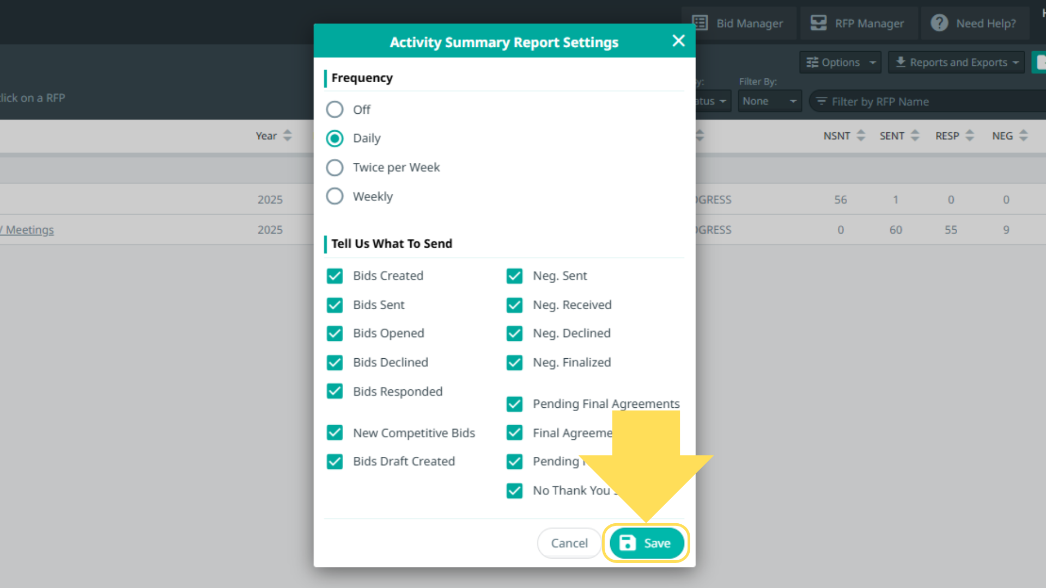Sort the RESP column
This screenshot has width=1046, height=588.
[970, 136]
